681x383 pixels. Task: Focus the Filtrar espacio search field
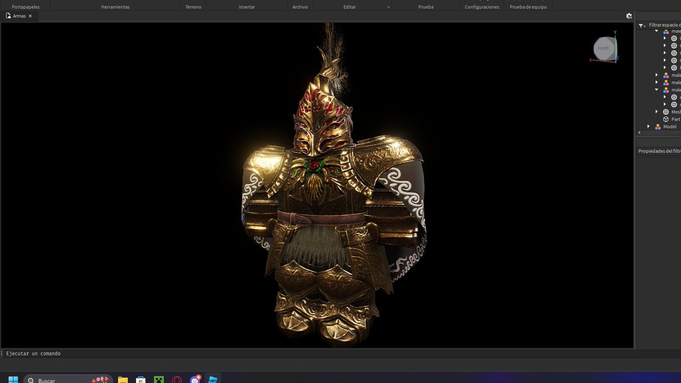point(665,26)
